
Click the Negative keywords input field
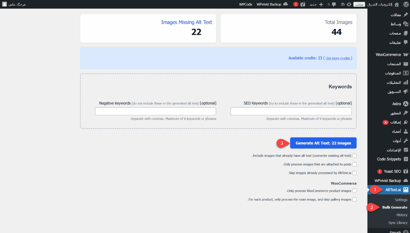(x=155, y=111)
